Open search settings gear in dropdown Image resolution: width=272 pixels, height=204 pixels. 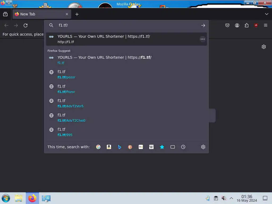(203, 147)
